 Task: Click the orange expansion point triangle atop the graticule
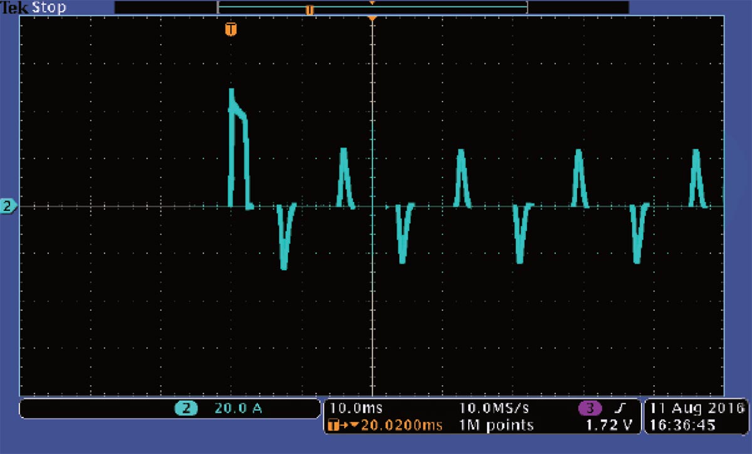pyautogui.click(x=372, y=18)
